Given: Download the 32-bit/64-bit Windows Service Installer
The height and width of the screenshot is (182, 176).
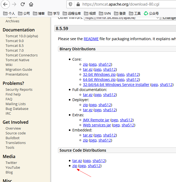Looking at the screenshot, I should coord(116,85).
